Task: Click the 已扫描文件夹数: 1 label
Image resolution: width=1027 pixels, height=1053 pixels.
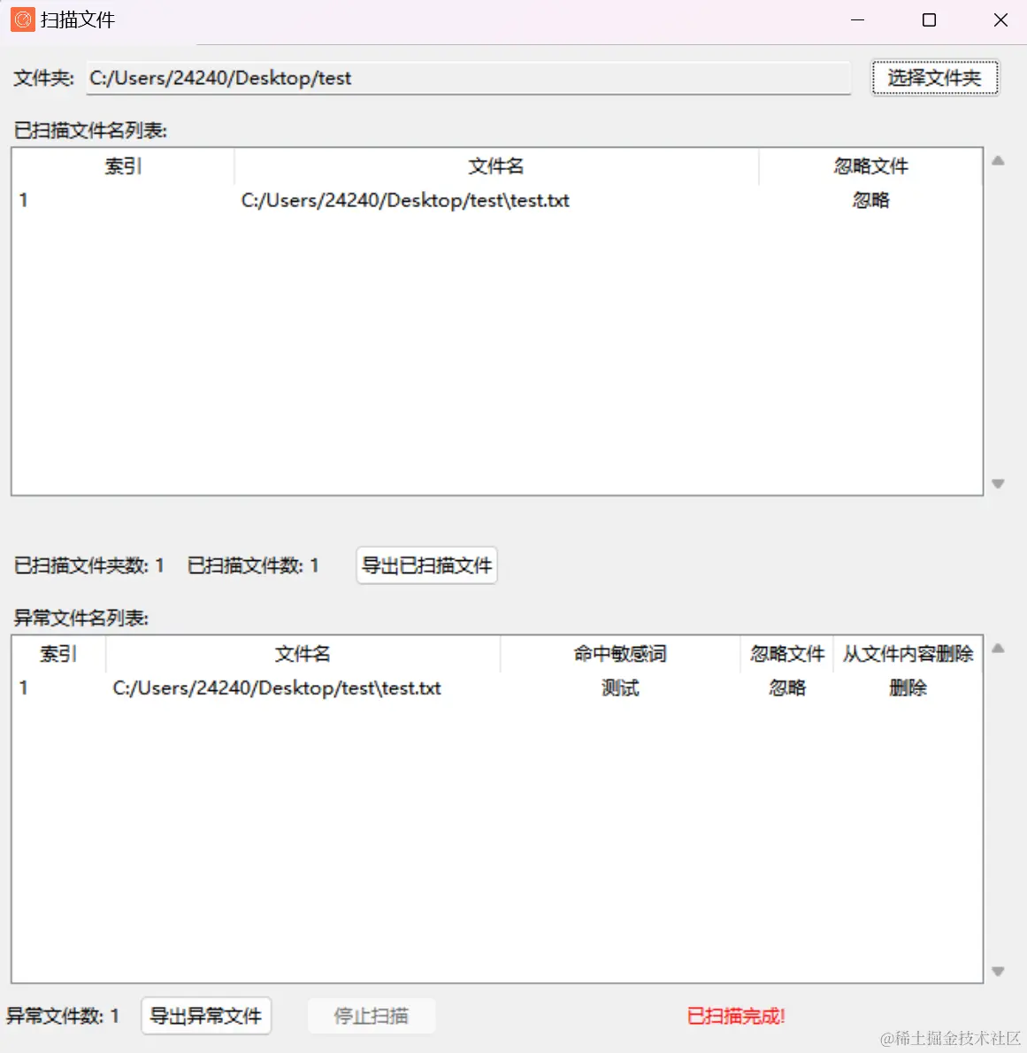Action: pyautogui.click(x=89, y=565)
